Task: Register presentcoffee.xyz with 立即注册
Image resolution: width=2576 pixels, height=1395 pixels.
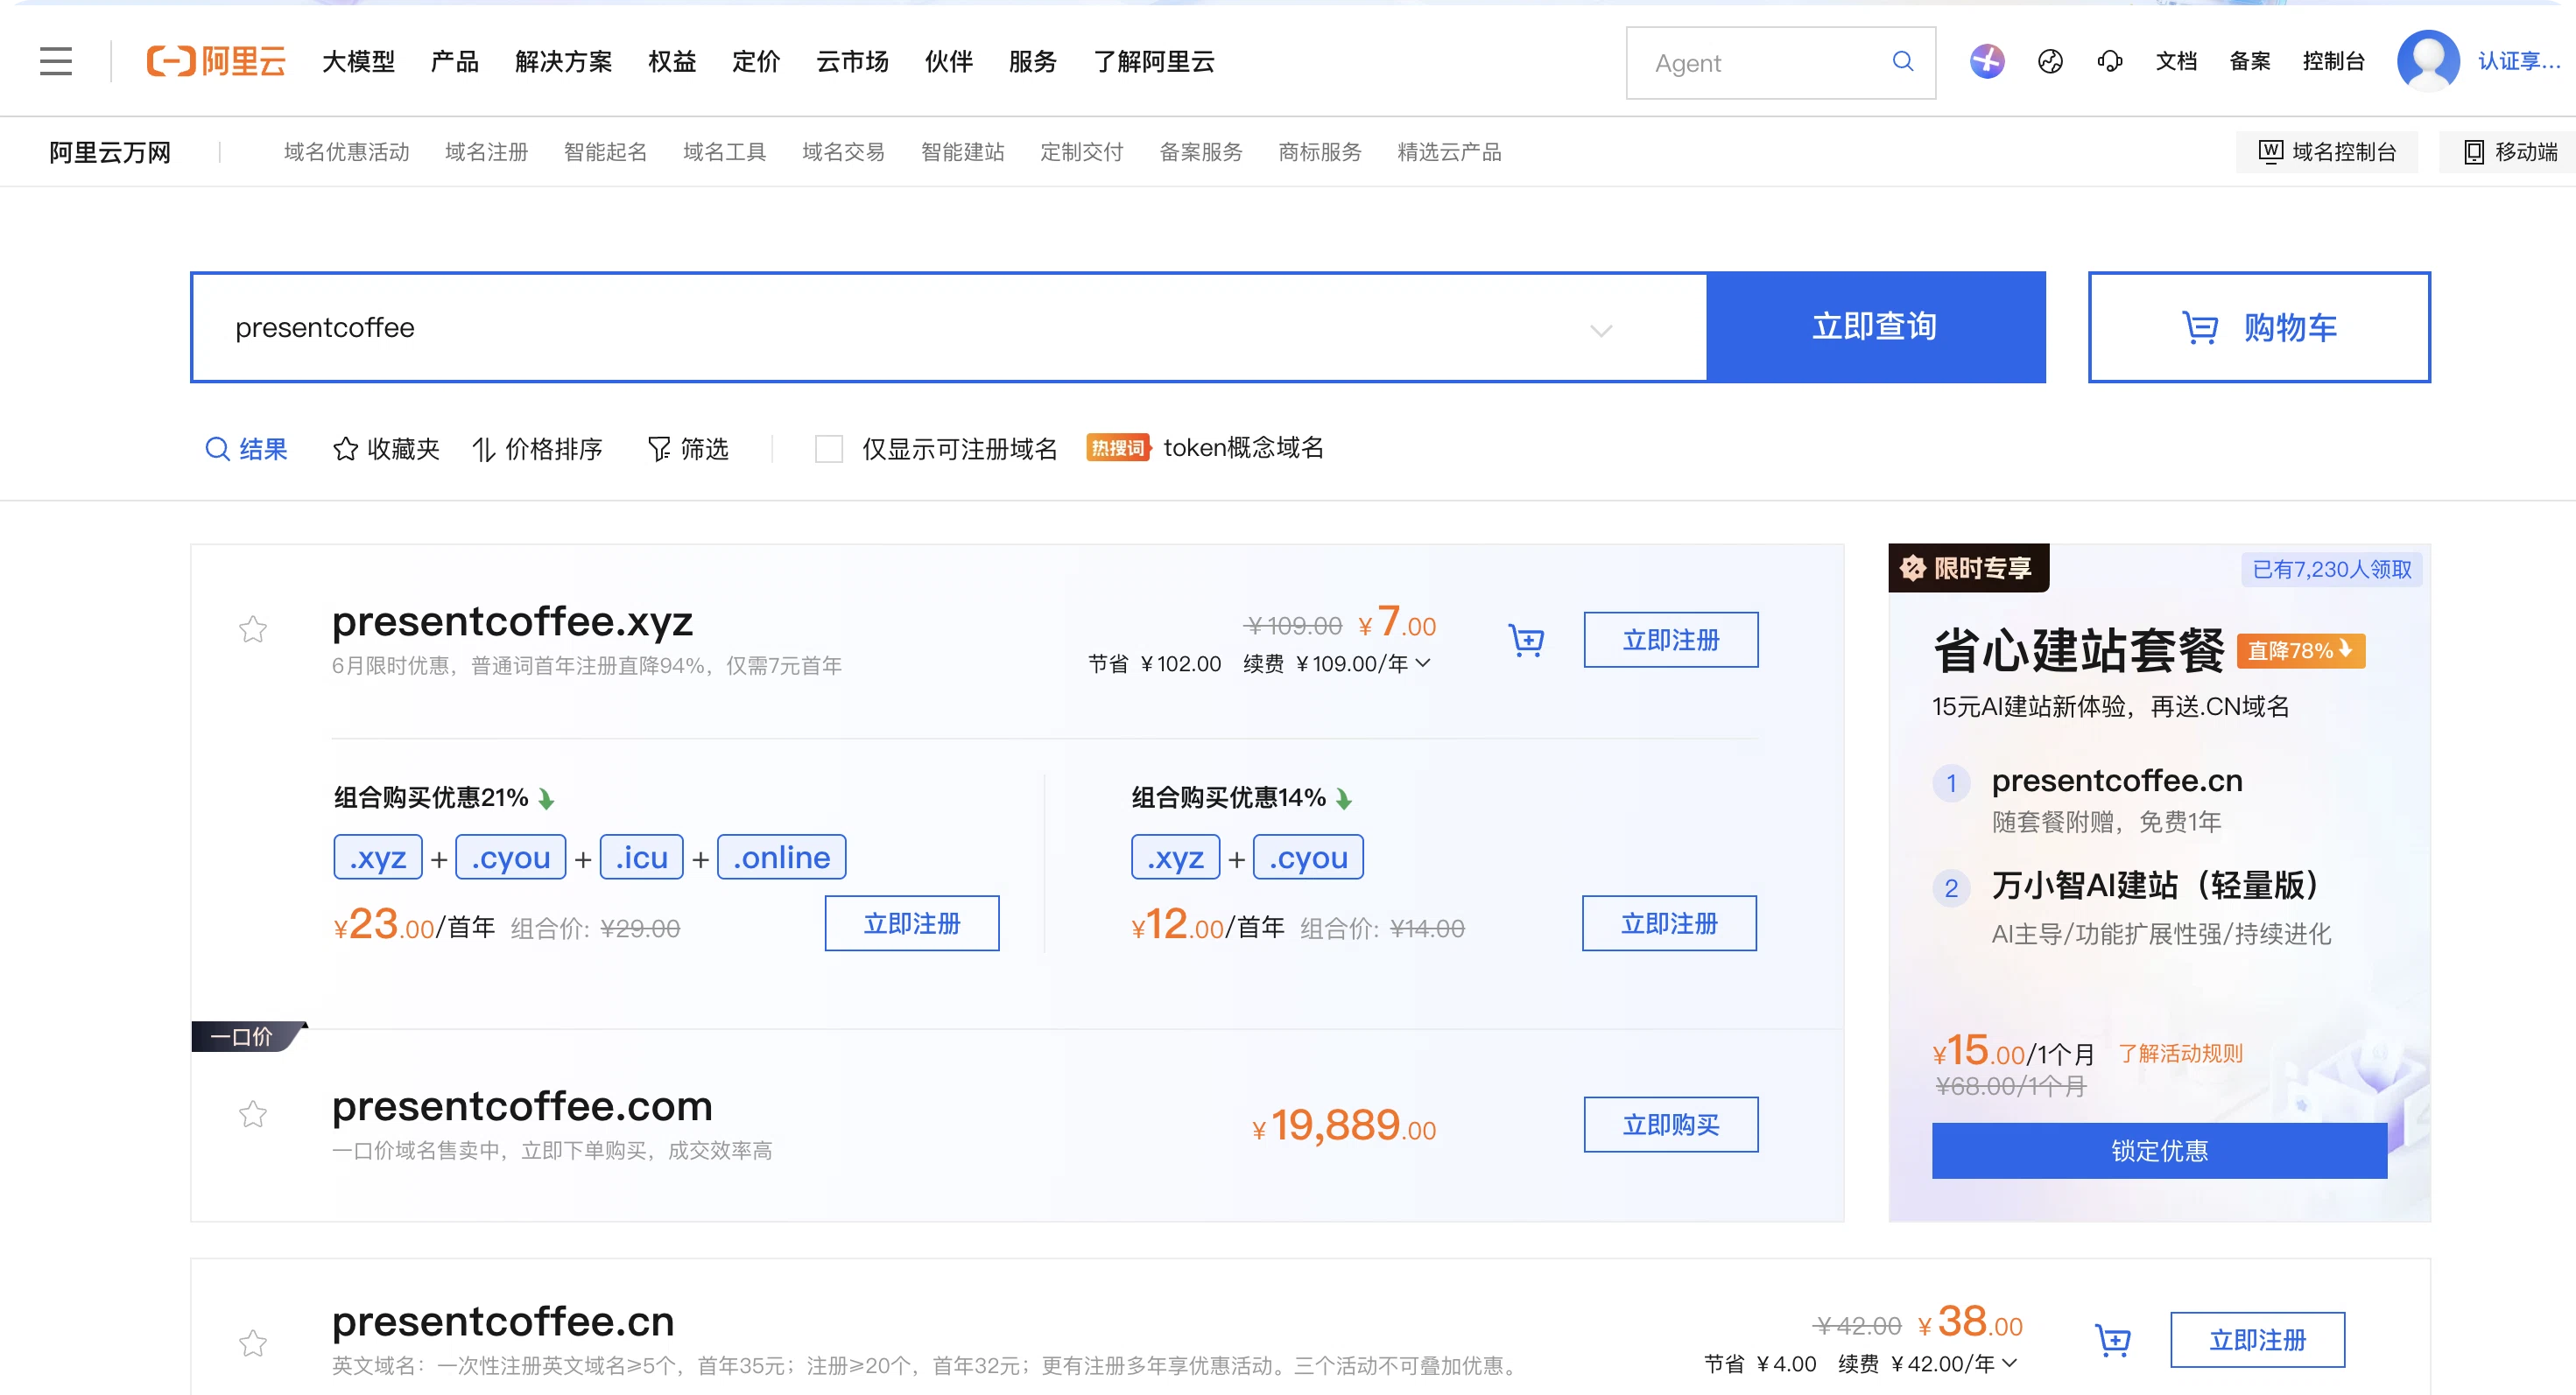Action: (1671, 640)
